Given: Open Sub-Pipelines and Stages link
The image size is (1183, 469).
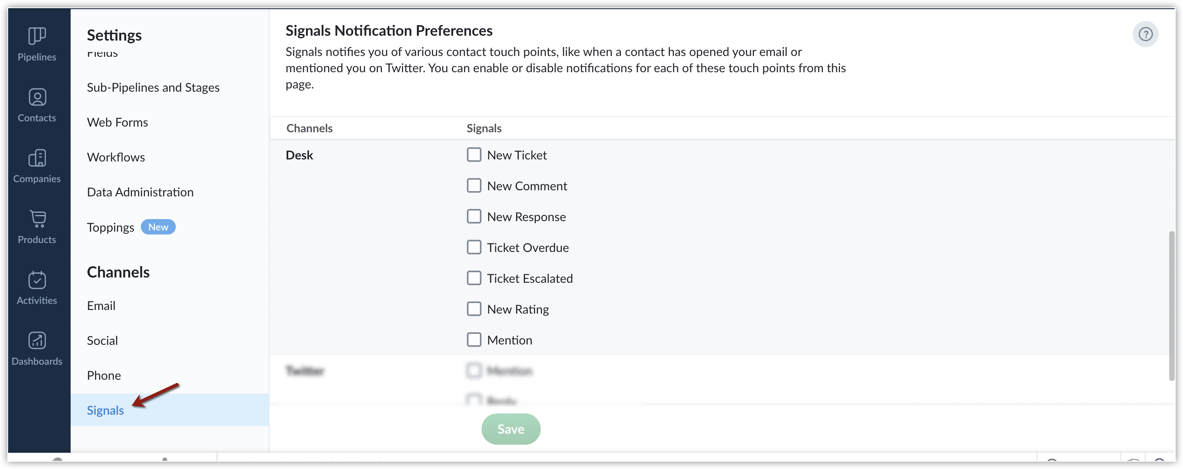Looking at the screenshot, I should coord(153,87).
